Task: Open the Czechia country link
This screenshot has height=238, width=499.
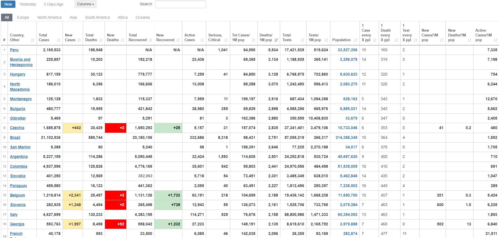Action: pos(17,128)
